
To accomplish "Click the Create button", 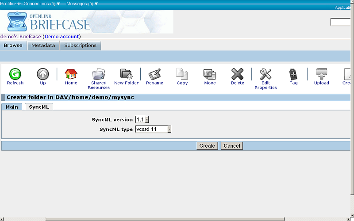I will coord(207,146).
